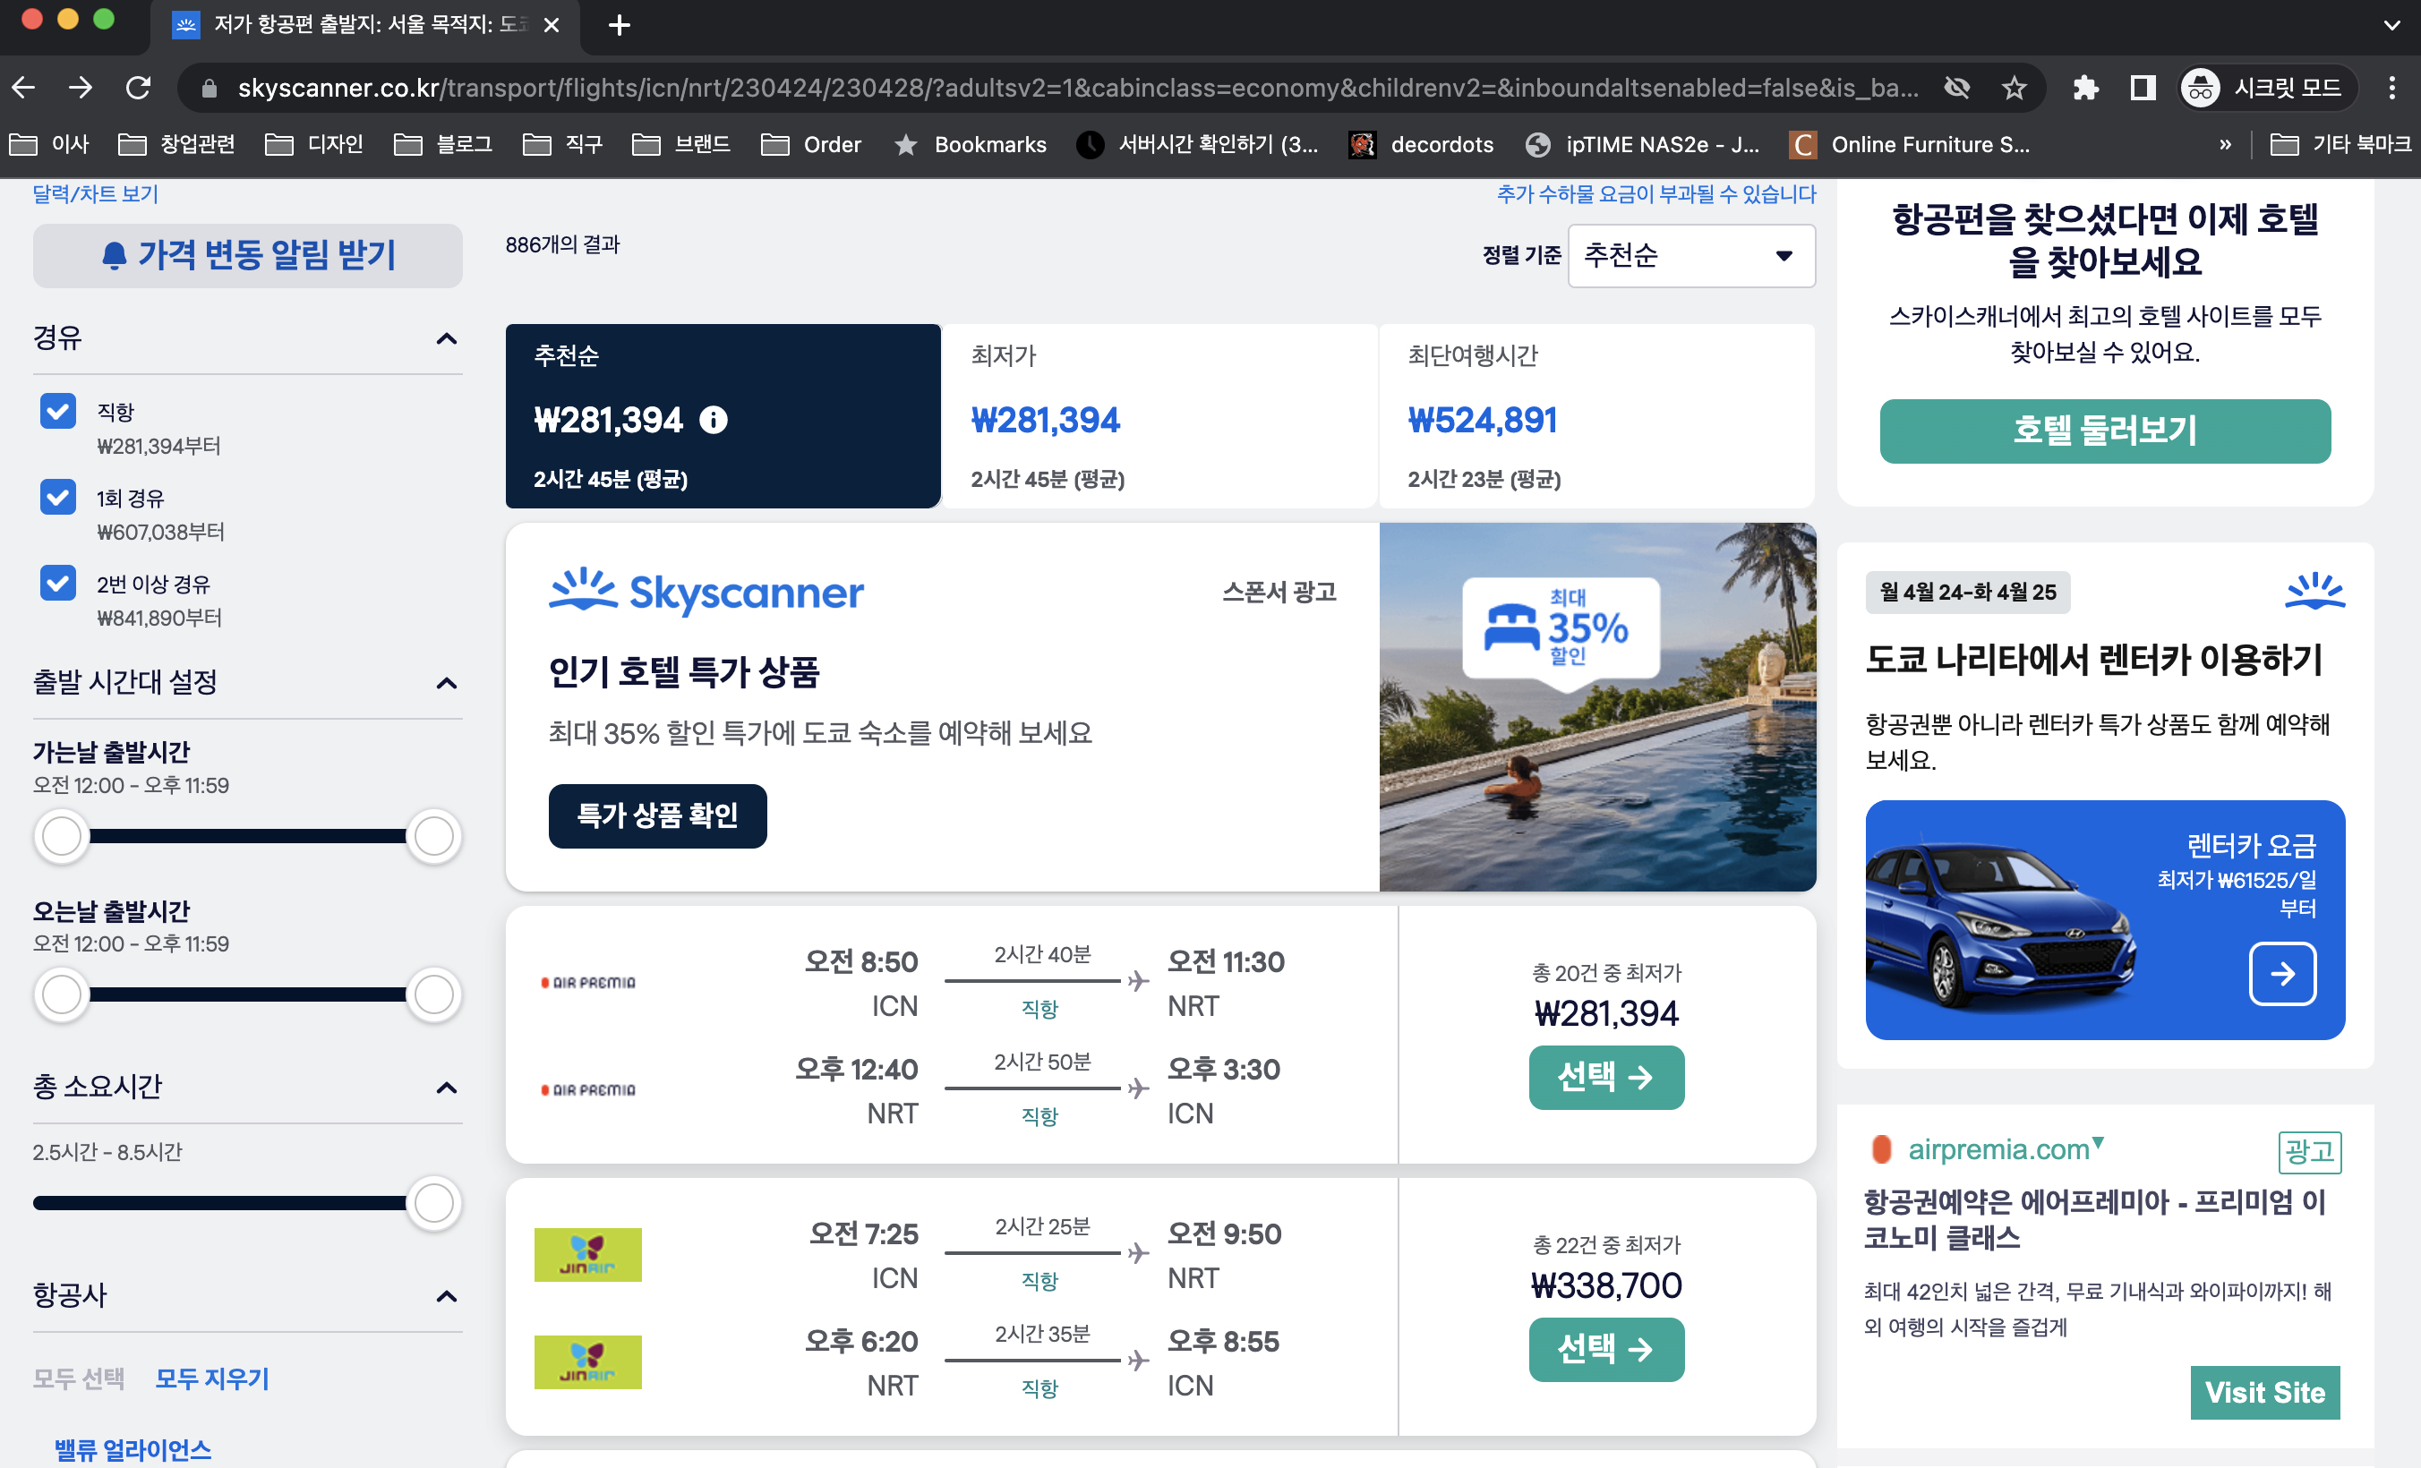Collapse the 총 소요시간 filter section
Viewport: 2421px width, 1468px height.
click(446, 1088)
